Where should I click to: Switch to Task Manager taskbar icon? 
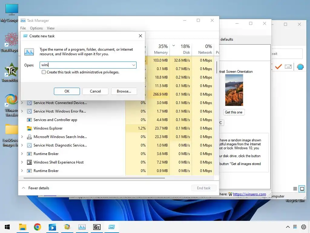tap(82, 227)
